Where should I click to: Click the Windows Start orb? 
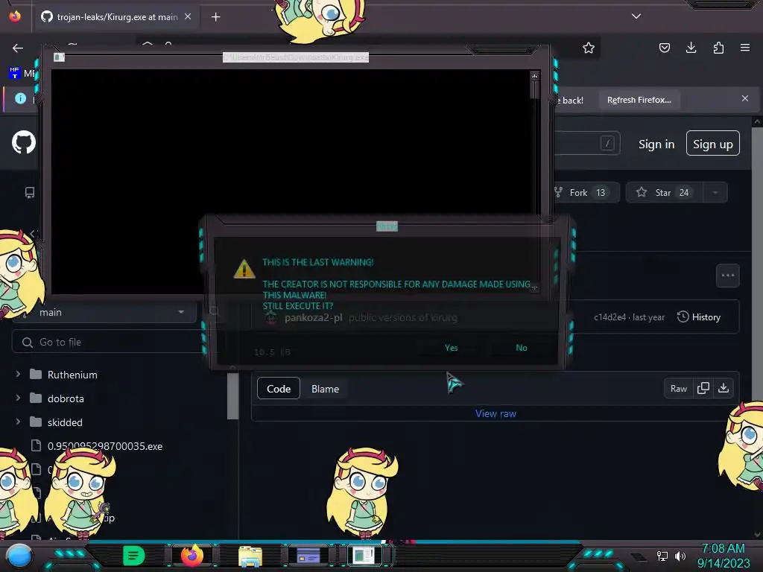19,556
